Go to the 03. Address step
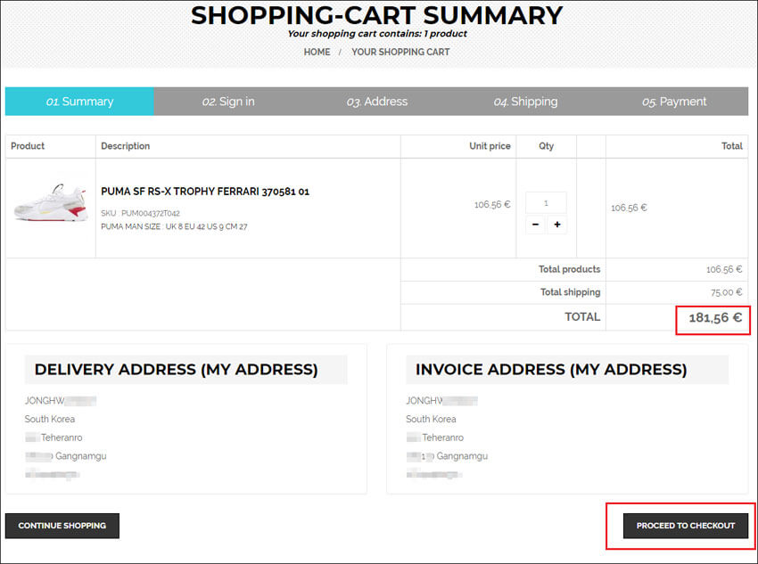758x564 pixels. (376, 102)
